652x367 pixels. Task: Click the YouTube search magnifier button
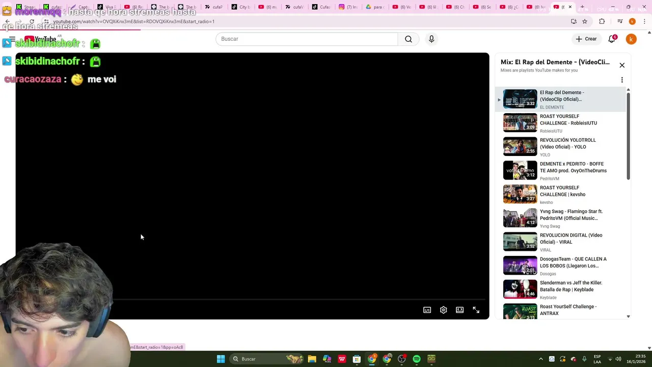pos(409,39)
